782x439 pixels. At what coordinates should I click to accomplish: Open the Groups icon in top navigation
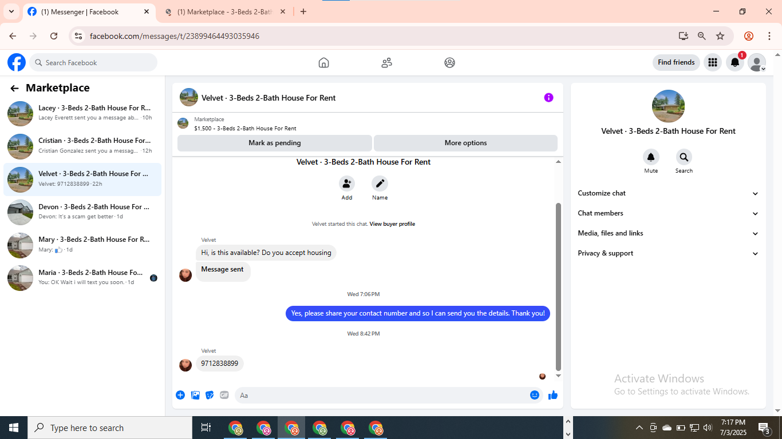coord(449,63)
